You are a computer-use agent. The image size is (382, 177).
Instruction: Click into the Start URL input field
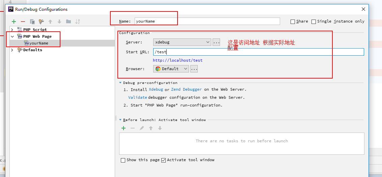258,52
